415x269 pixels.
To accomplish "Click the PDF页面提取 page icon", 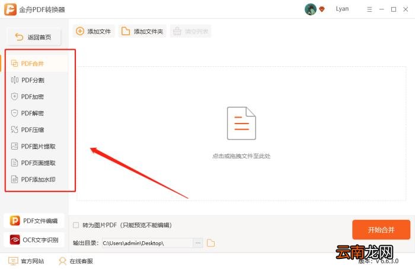I will point(15,163).
